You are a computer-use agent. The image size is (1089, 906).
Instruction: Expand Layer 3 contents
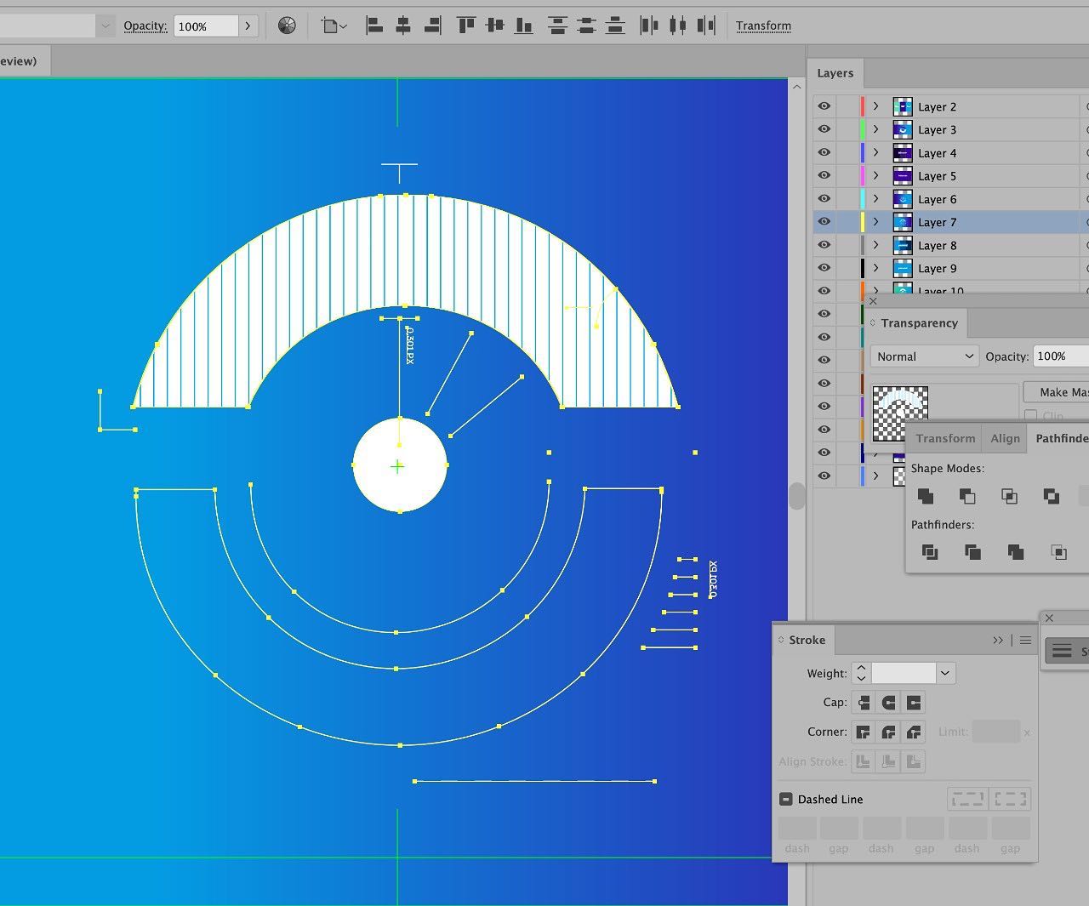coord(875,129)
